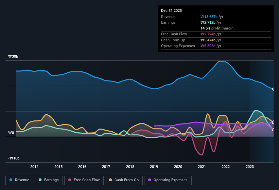Screen dimensions: 279x190
Task: Jump to the 2020 x-axis label
Action: 178,167
